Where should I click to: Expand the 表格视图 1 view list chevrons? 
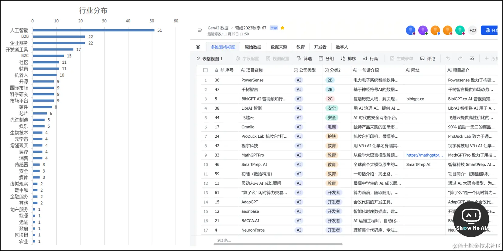click(198, 58)
